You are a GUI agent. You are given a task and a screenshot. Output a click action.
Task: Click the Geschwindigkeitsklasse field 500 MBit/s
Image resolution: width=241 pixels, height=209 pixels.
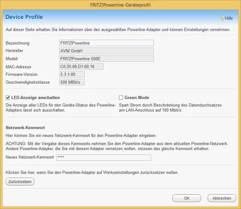(72, 82)
